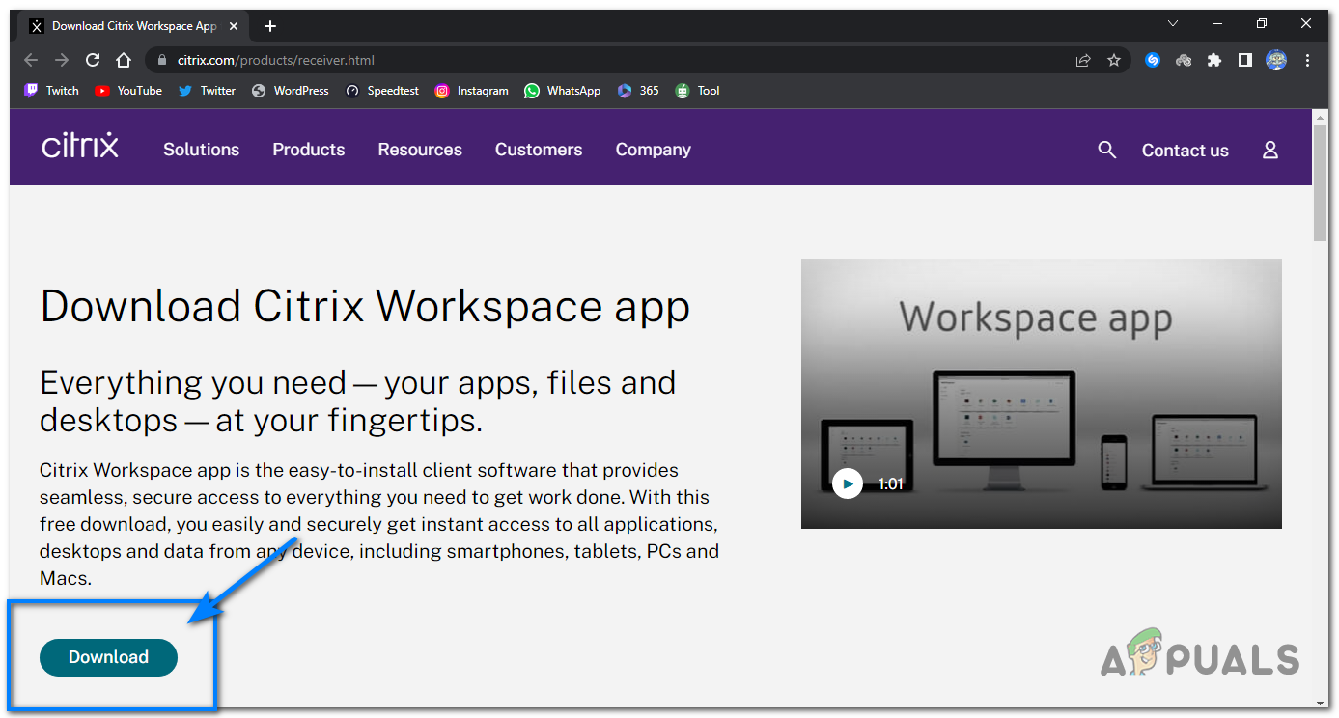Open a new browser tab
The image size is (1339, 718).
point(270,26)
